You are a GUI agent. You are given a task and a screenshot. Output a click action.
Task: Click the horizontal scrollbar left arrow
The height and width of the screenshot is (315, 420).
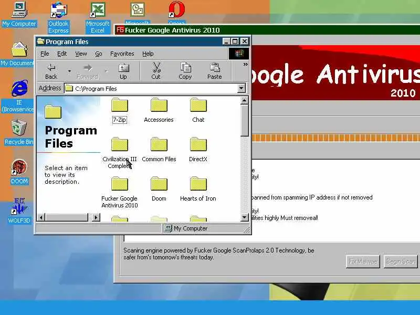tap(41, 217)
